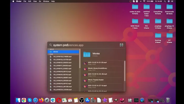Open Skype from the Dock
The width and height of the screenshot is (184, 104).
point(30,100)
